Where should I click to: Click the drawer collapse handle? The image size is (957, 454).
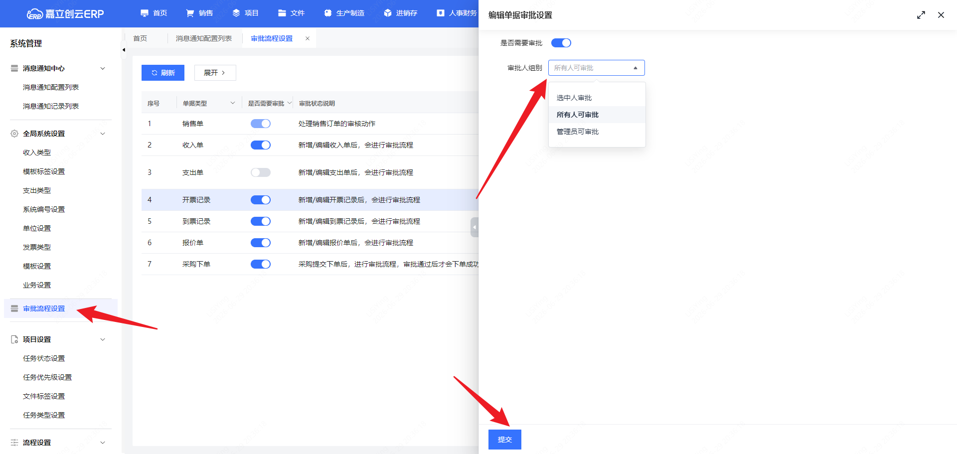[x=475, y=227]
